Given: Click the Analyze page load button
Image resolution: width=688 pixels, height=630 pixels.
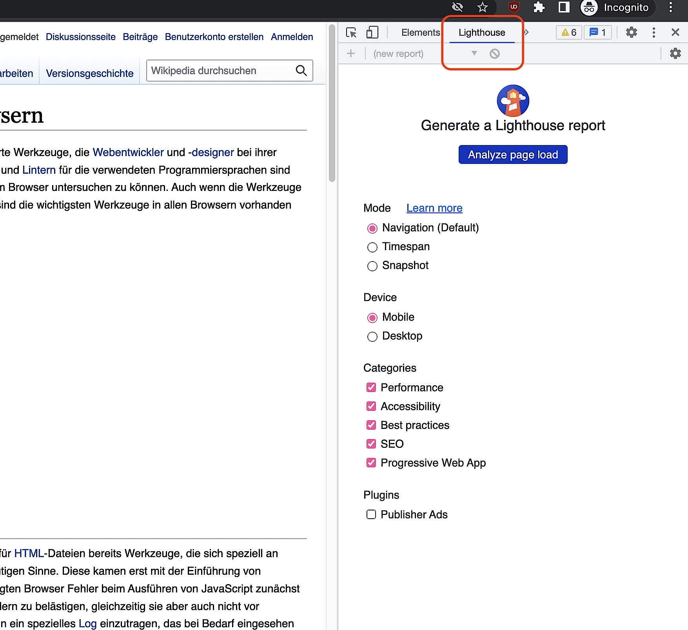Looking at the screenshot, I should coord(513,154).
